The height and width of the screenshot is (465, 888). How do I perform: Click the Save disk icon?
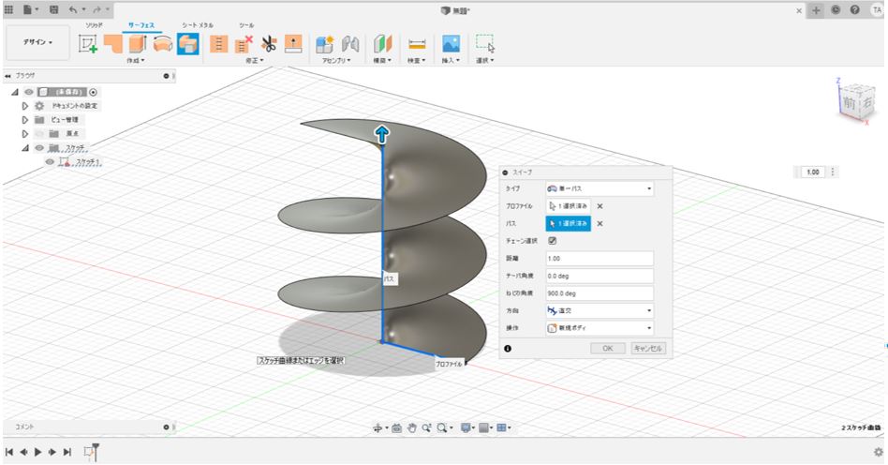53,10
